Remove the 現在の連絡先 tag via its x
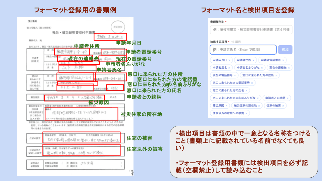Screen dimensions: 322x181 (x=289, y=68)
